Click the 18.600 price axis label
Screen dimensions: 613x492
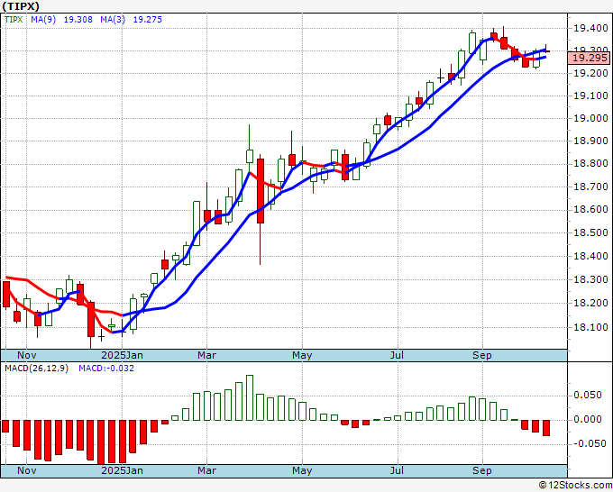coord(590,210)
